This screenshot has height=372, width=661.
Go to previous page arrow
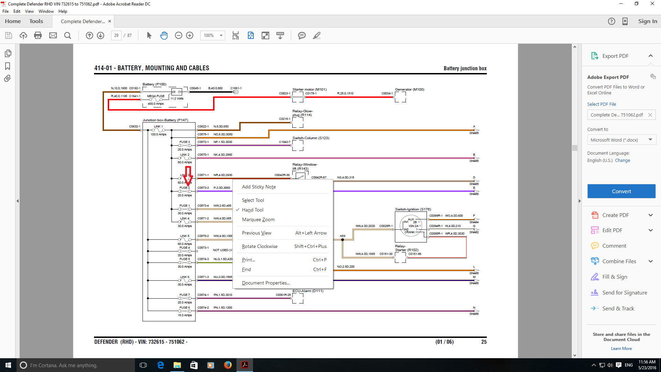[x=90, y=35]
